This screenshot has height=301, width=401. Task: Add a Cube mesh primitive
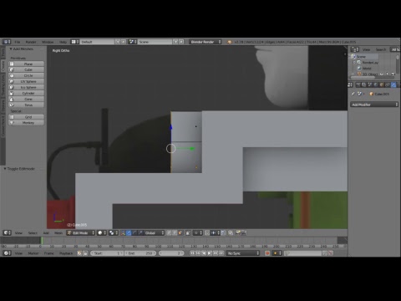coord(26,69)
